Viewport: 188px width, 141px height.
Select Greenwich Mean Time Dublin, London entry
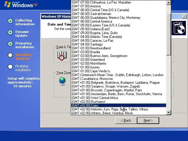click(119, 75)
